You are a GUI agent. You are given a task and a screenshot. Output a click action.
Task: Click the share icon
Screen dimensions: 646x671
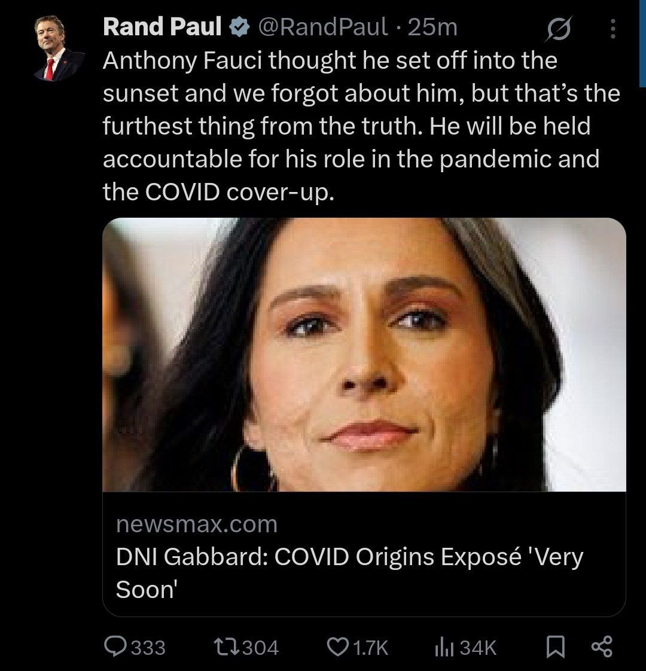601,647
